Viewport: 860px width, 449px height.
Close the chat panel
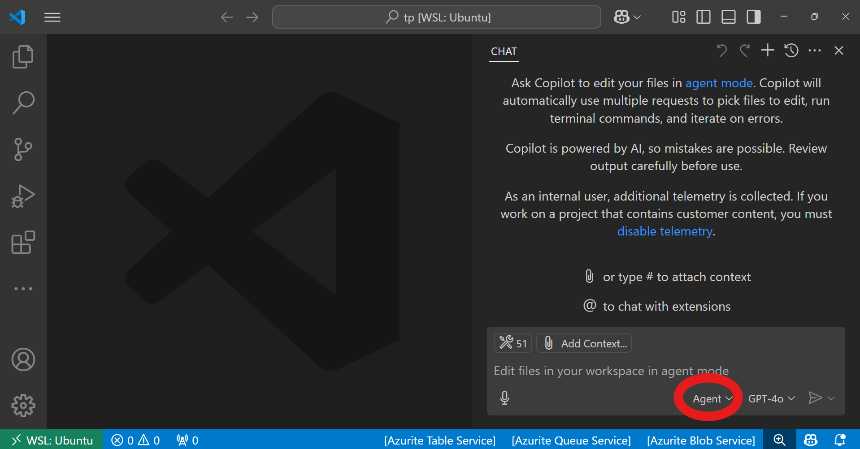[839, 51]
